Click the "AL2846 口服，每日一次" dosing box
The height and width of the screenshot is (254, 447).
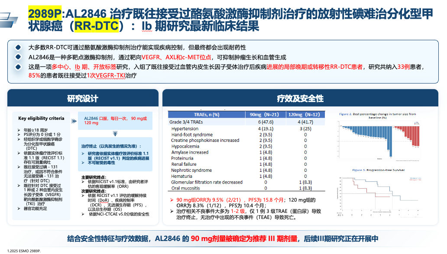115,120
